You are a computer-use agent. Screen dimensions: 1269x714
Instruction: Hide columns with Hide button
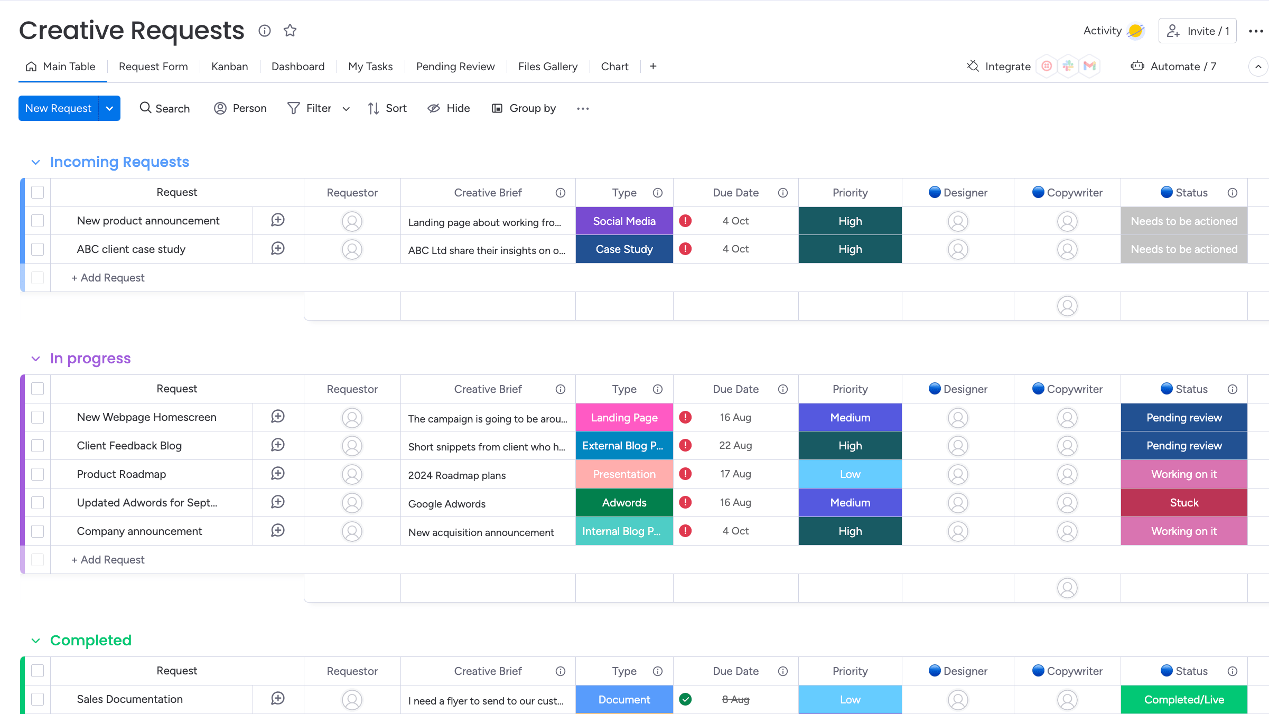pyautogui.click(x=449, y=108)
